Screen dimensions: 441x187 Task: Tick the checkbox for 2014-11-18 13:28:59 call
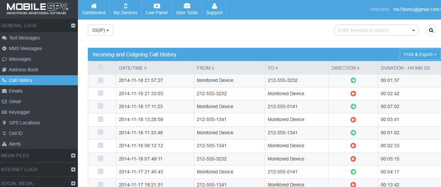[x=100, y=119]
